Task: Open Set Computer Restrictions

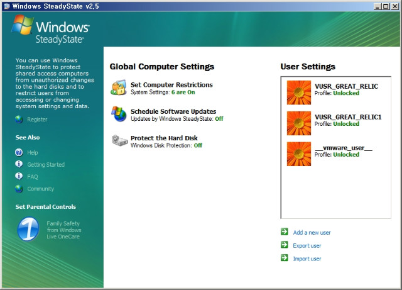Action: pos(171,85)
